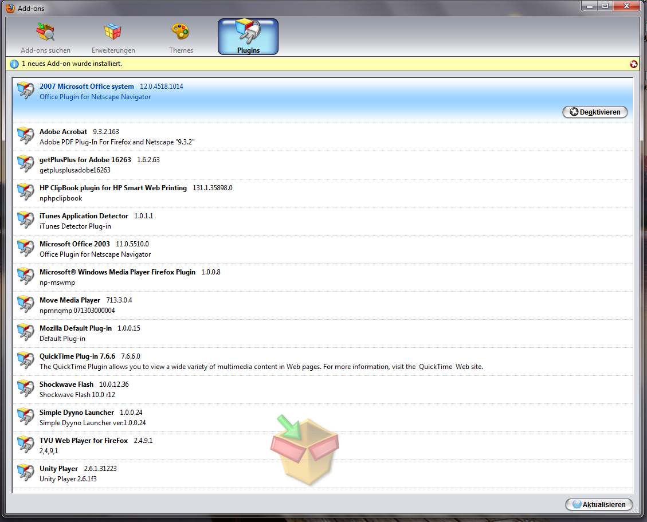
Task: Maximize the Add-ons window
Action: pyautogui.click(x=605, y=6)
